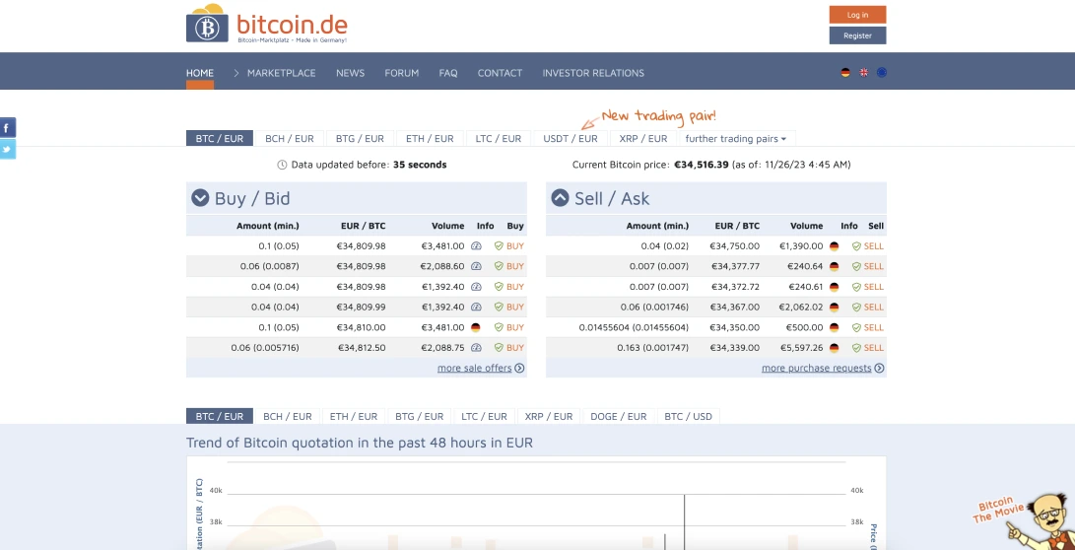Screen dimensions: 1075x550
Task: Click SELL on the €34,339.00 request
Action: tap(873, 348)
